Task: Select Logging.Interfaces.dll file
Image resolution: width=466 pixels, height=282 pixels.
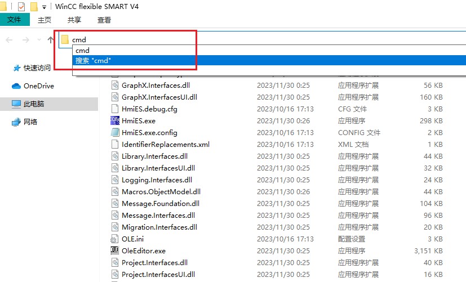Action: (157, 180)
